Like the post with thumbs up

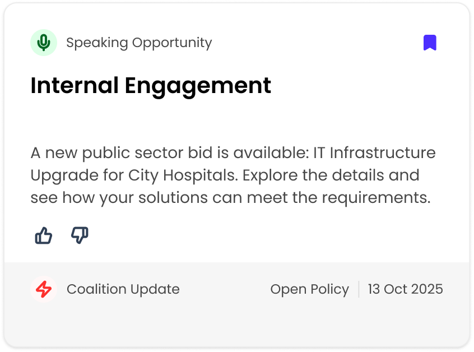(x=44, y=235)
